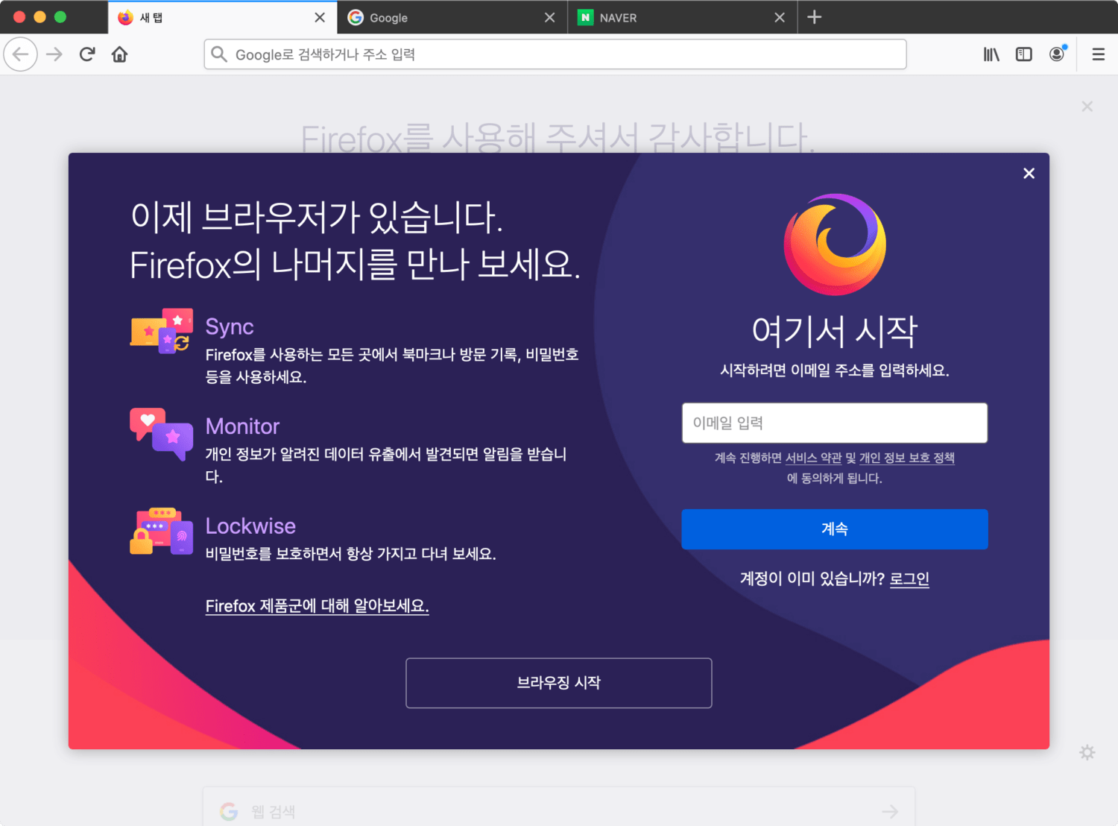
Task: Close the Google tab
Action: 549,17
